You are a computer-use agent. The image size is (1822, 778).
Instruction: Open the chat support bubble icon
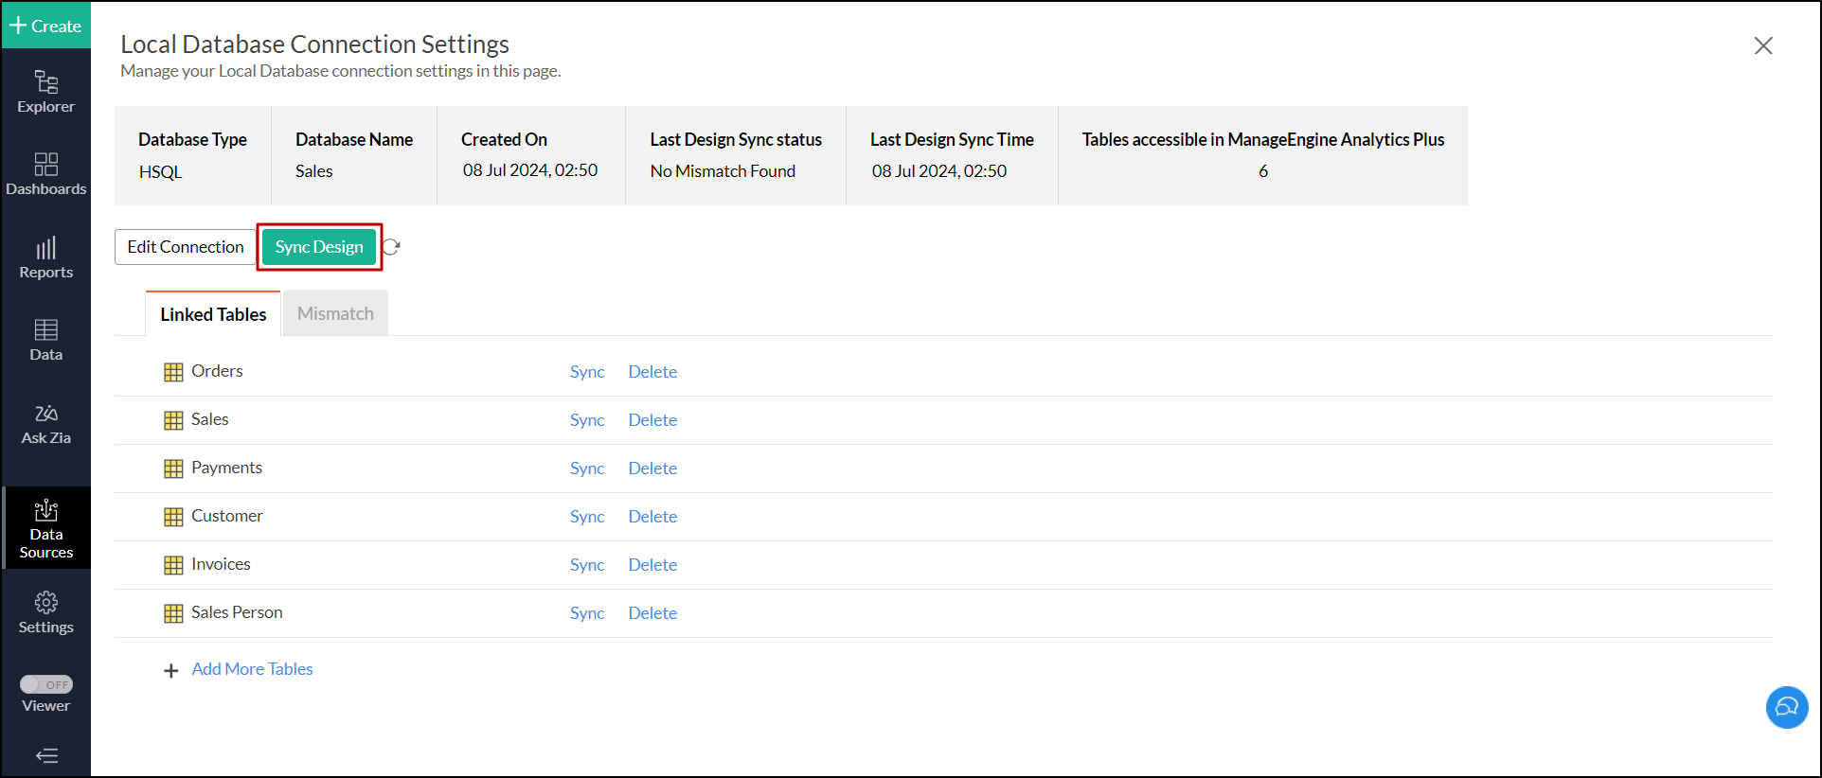(x=1786, y=707)
